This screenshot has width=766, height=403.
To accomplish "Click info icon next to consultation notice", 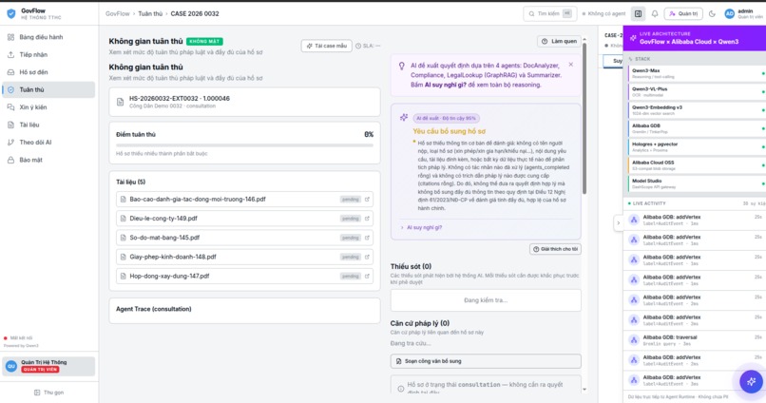I will point(401,389).
